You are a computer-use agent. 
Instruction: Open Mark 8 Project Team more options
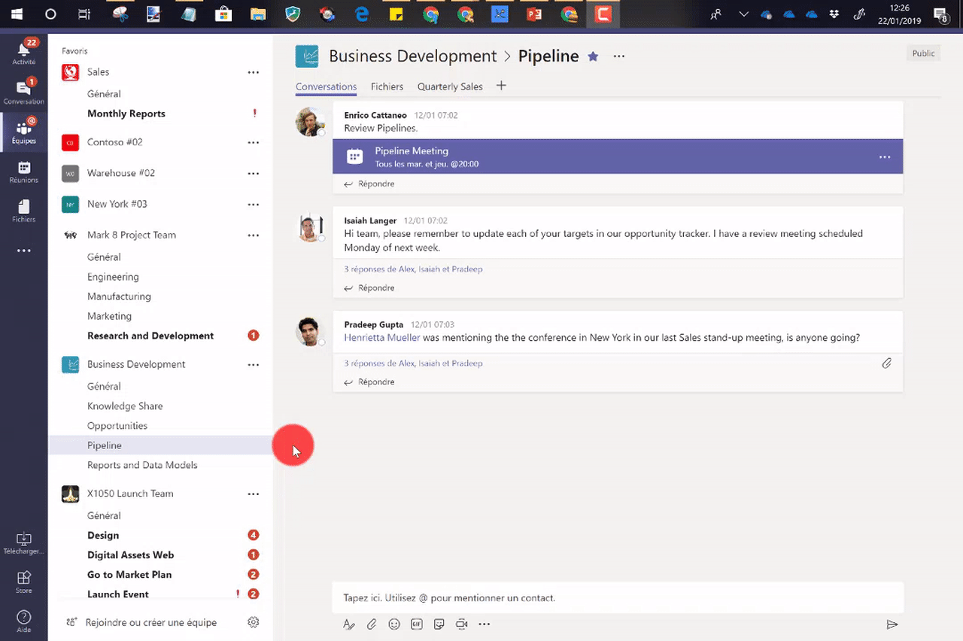(254, 235)
